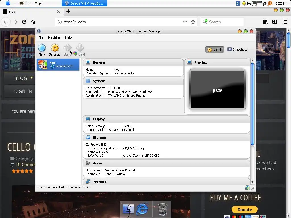Toggle the browser sidebar icon
Image resolution: width=291 pixels, height=218 pixels.
click(275, 22)
